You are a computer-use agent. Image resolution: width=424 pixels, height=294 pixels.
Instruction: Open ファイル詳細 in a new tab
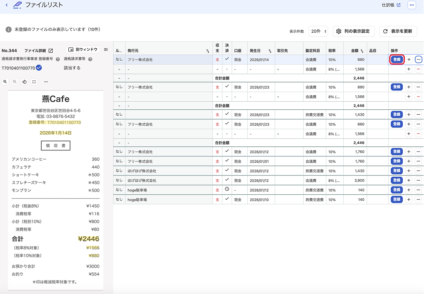(x=39, y=50)
